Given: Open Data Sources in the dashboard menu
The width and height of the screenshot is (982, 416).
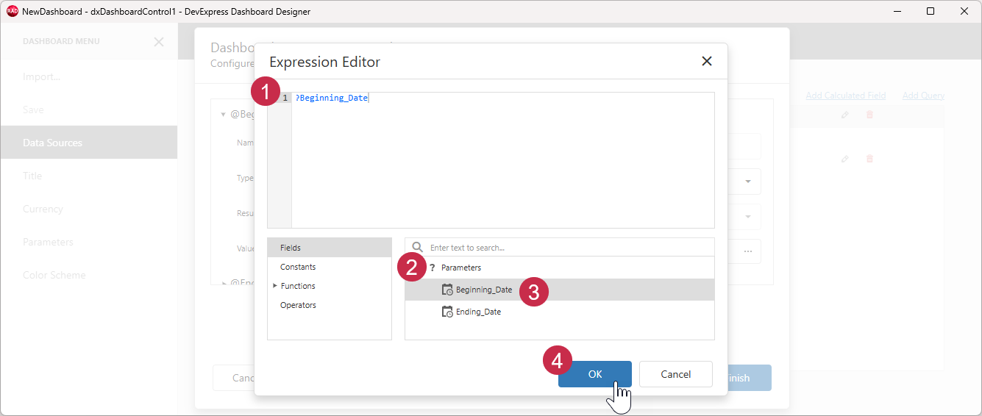Looking at the screenshot, I should click(x=88, y=143).
